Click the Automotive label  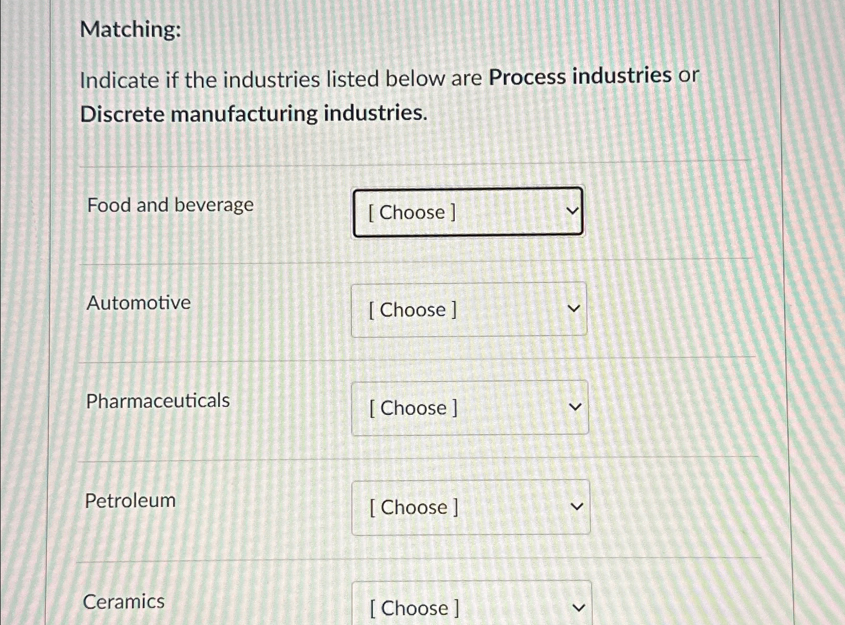(138, 303)
